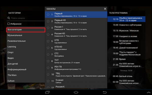The height and width of the screenshot is (95, 152).
Task: Select the Все категории category
Action: point(26,30)
